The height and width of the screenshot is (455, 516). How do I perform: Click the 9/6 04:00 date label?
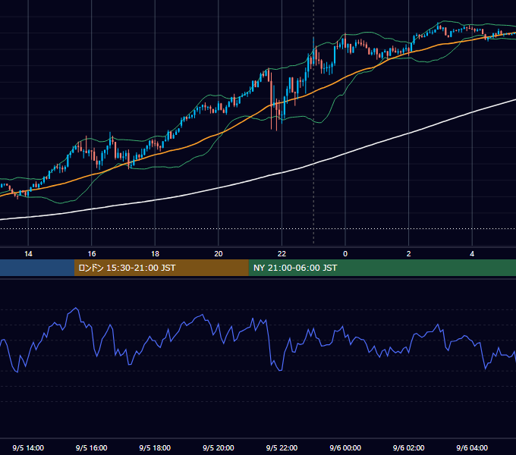click(x=472, y=447)
